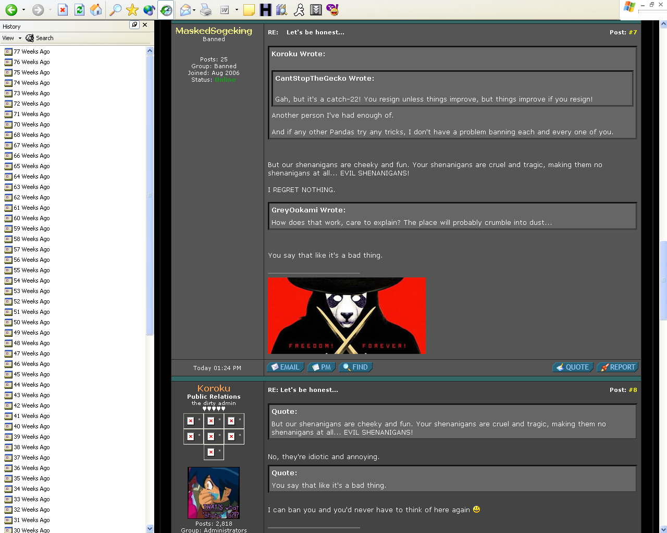
Task: Open the Back button history dropdown
Action: pyautogui.click(x=23, y=10)
